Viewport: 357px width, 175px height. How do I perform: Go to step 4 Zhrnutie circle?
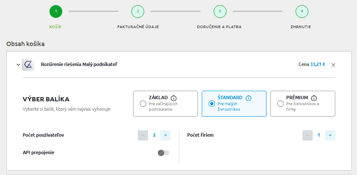coord(302,11)
